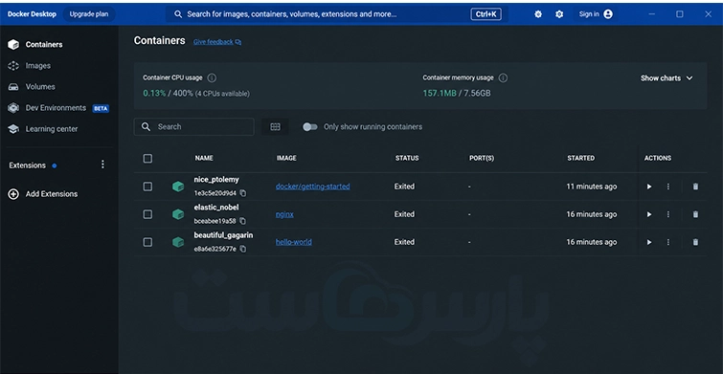Open the hello-world image link
Viewport: 723px width, 374px height.
click(x=294, y=242)
